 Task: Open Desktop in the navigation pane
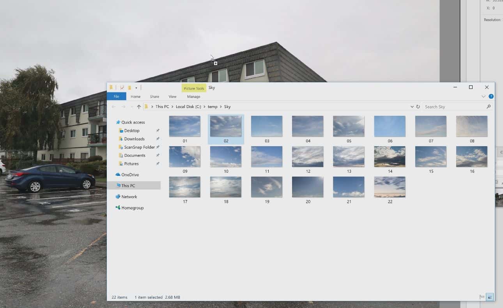click(131, 131)
